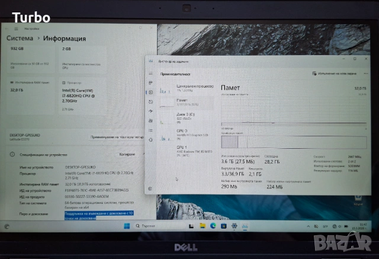Maximize the Settings window
Viewport: 379px width, 259px height.
click(x=140, y=28)
